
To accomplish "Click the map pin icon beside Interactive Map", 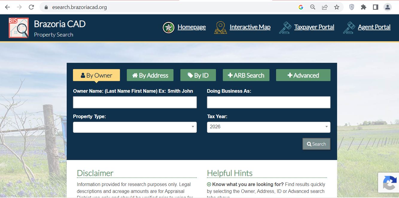I will click(x=220, y=28).
